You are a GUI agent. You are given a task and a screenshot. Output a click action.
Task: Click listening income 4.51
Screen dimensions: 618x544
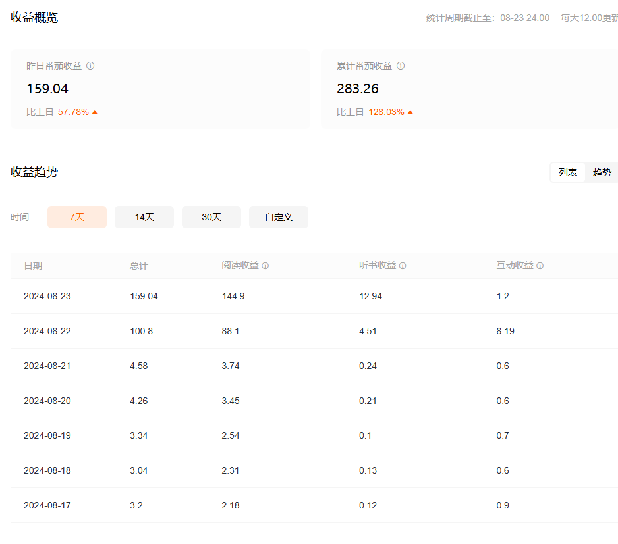(368, 332)
